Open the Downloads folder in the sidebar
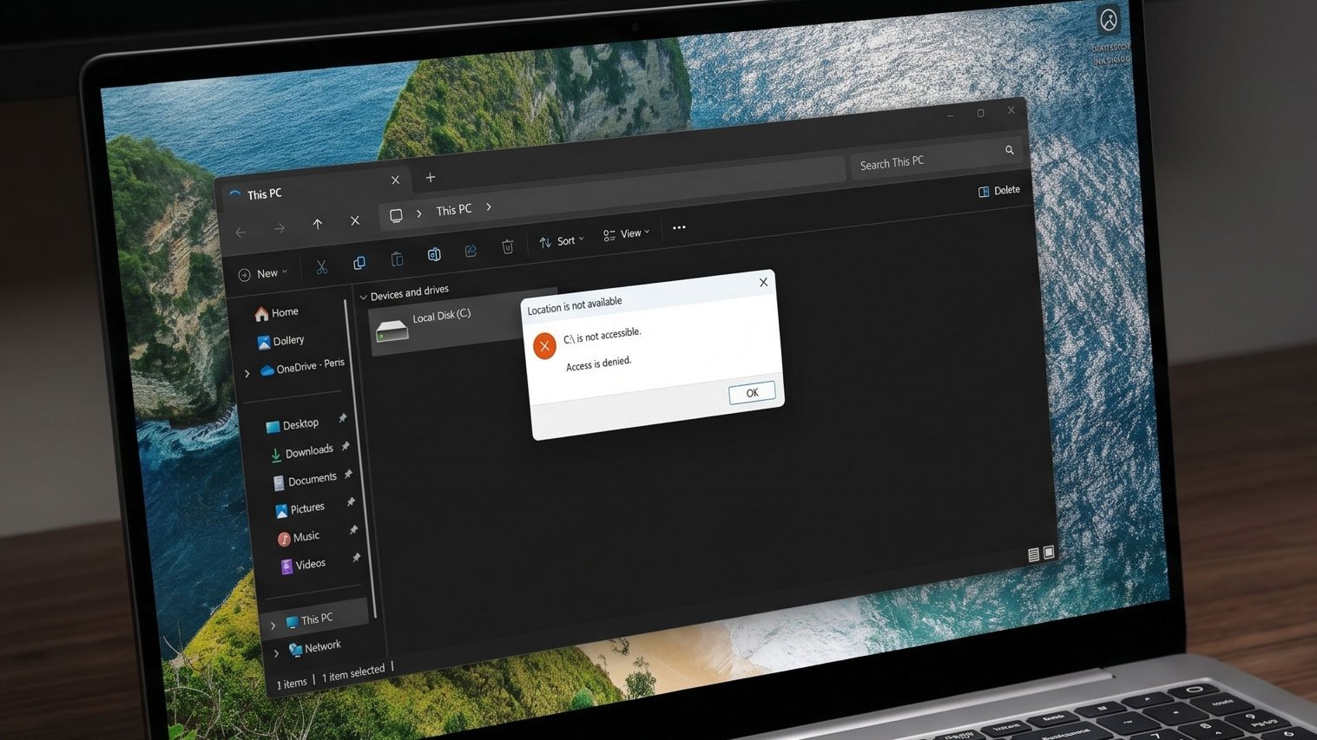Viewport: 1317px width, 740px height. [x=301, y=452]
